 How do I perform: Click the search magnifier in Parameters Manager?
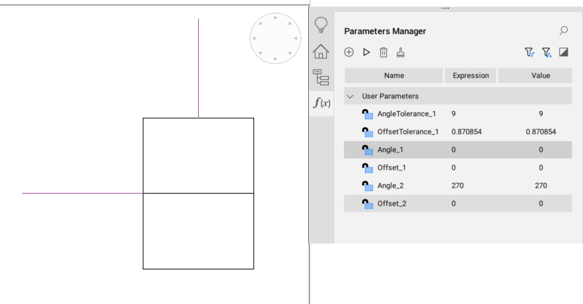[564, 31]
